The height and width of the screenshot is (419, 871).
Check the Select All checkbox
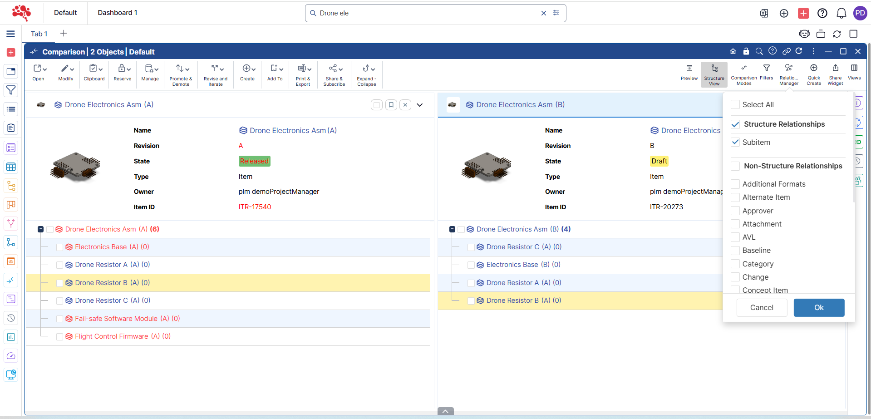pos(735,104)
